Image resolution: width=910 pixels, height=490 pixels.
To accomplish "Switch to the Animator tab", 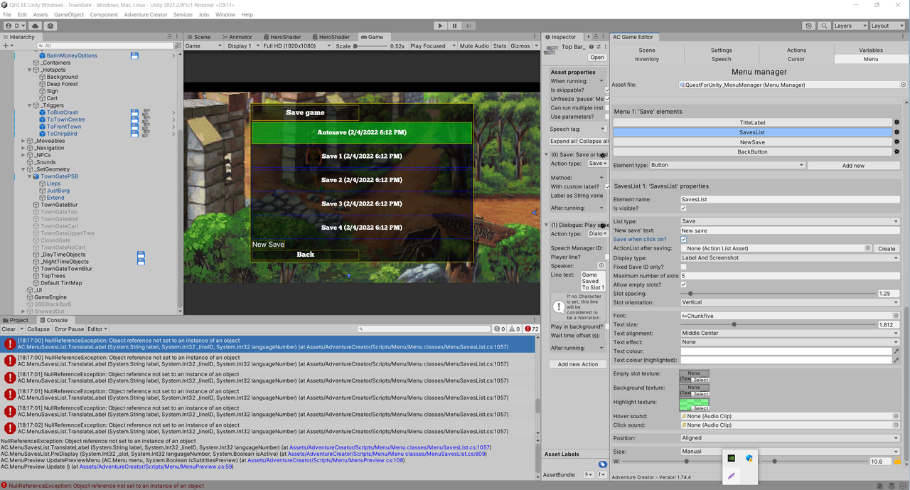I will point(237,37).
